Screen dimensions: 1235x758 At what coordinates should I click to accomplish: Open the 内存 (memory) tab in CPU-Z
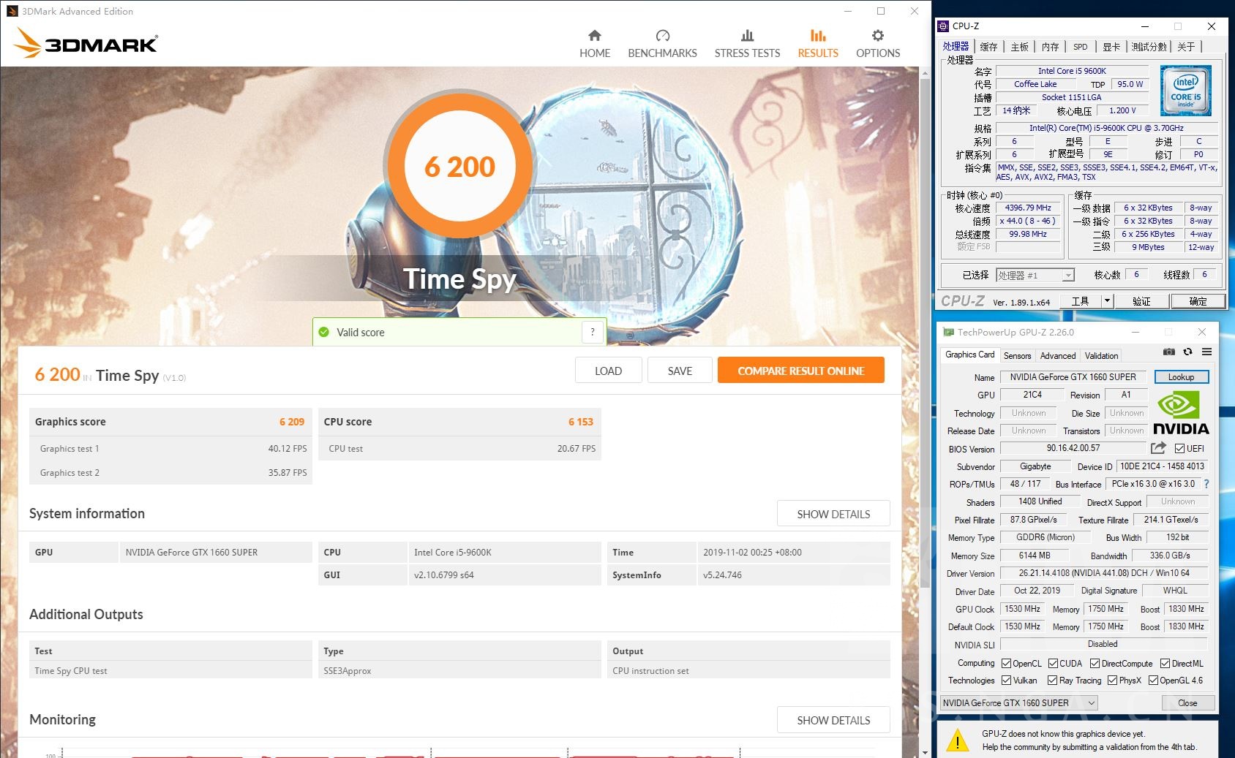pos(1050,47)
